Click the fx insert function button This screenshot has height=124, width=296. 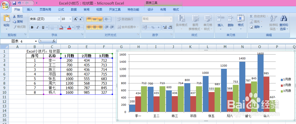54,41
